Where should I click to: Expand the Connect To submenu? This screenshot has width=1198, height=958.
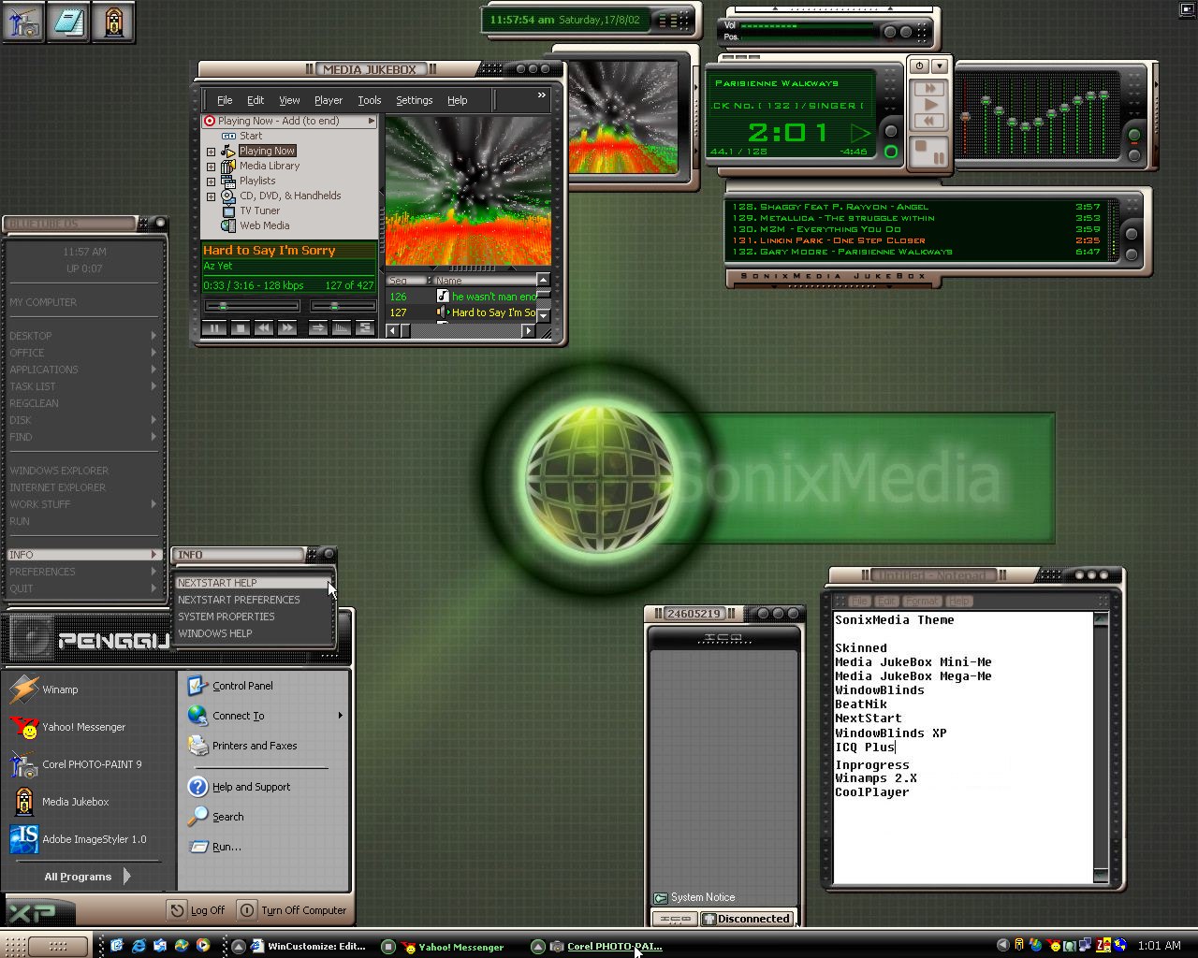pos(340,716)
